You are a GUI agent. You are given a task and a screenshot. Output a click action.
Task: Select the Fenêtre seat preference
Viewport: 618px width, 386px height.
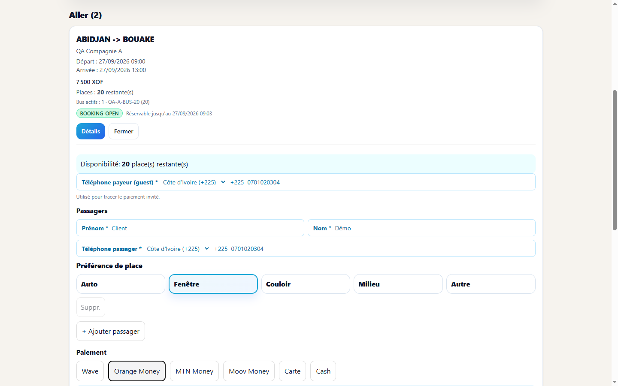(x=213, y=284)
